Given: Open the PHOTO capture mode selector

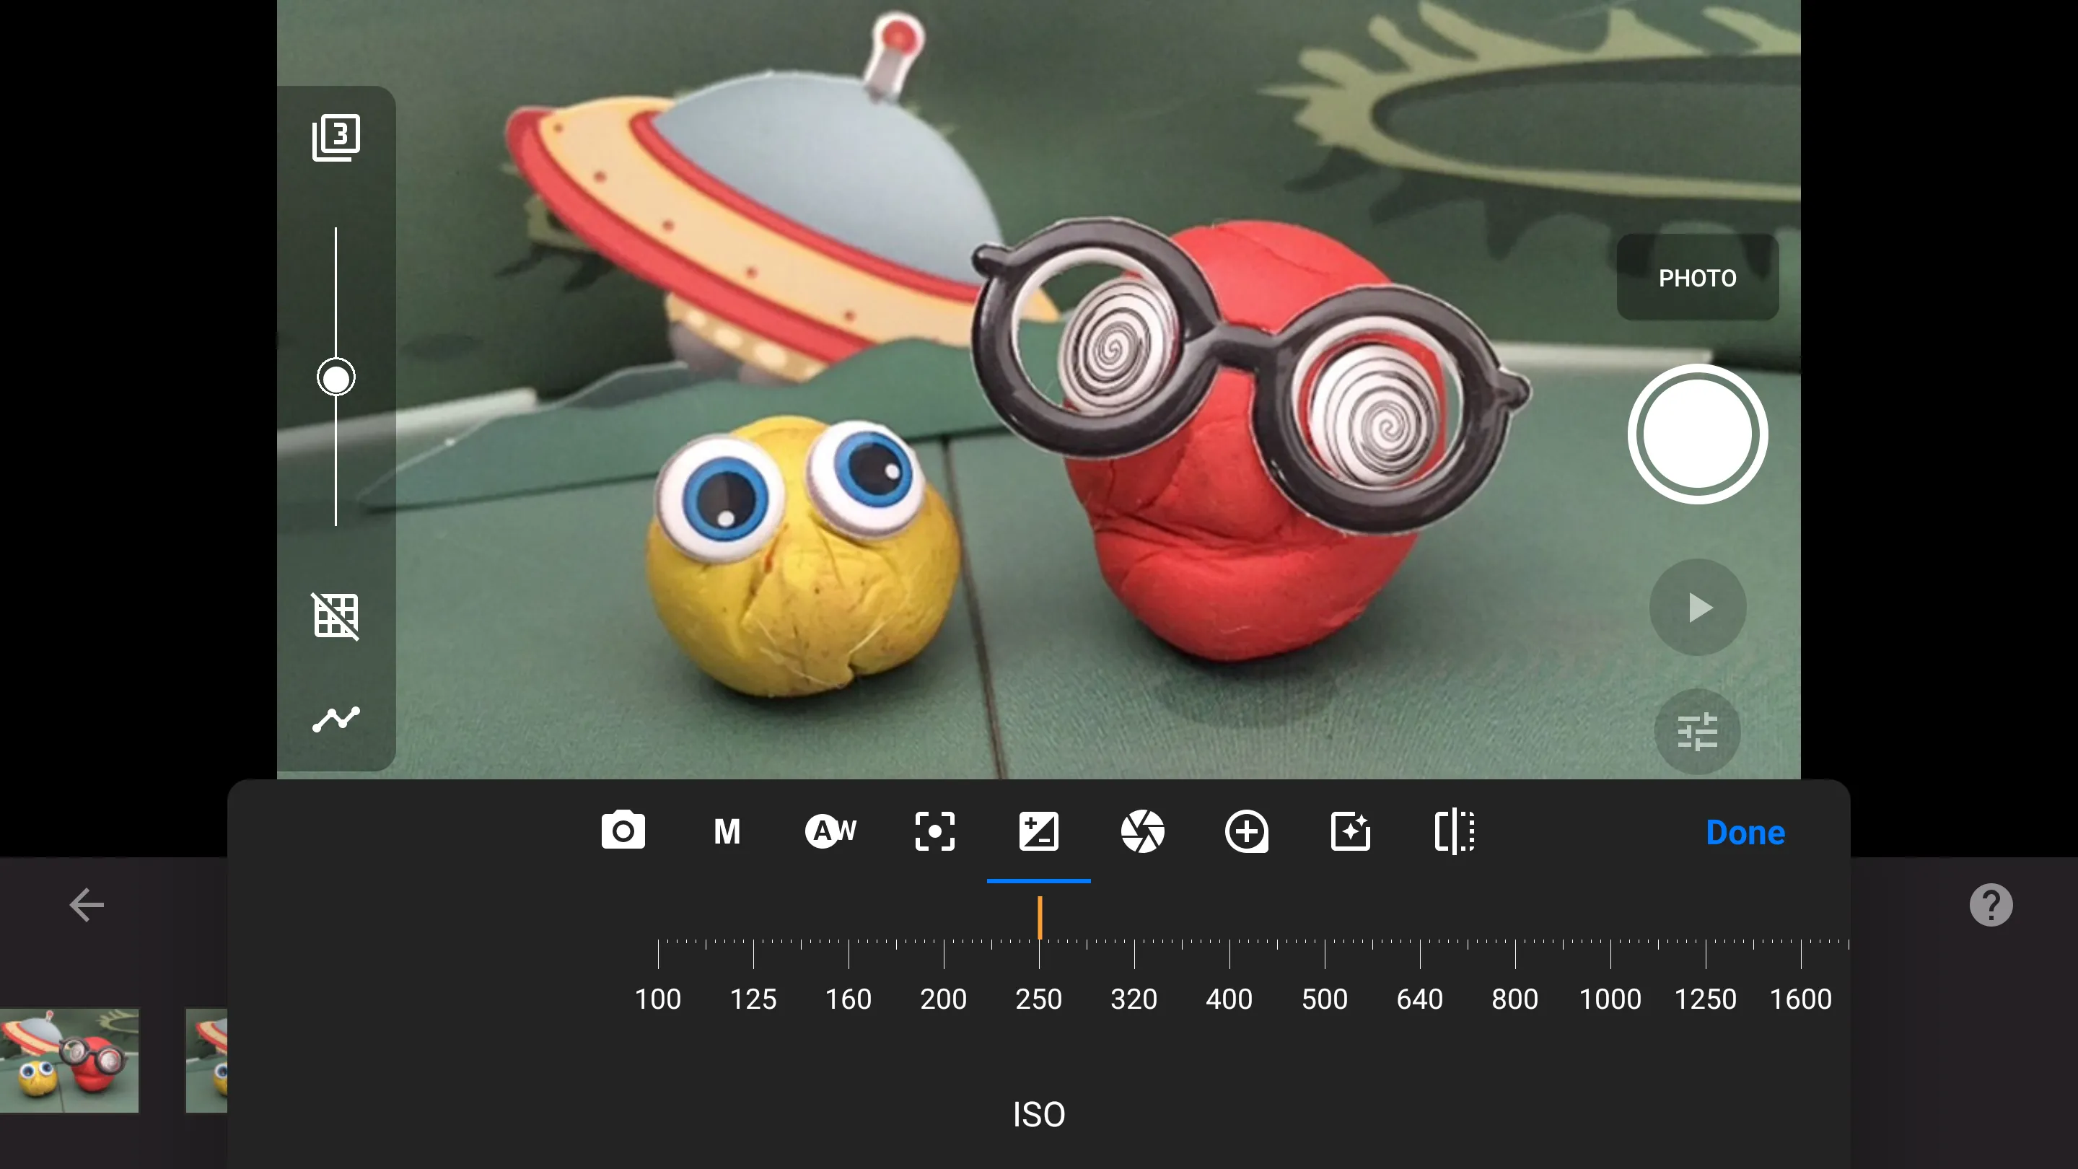Looking at the screenshot, I should pyautogui.click(x=1697, y=278).
